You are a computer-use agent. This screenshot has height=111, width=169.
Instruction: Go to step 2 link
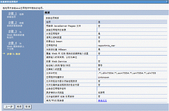pos(13,23)
